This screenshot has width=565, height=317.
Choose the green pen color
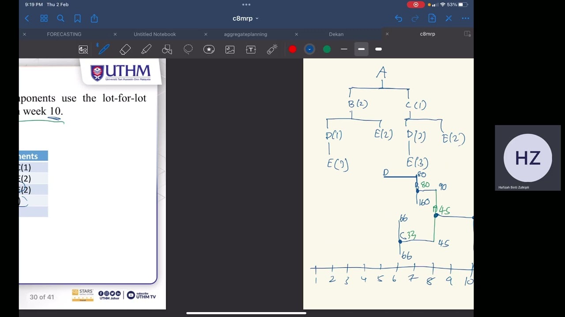click(x=327, y=49)
